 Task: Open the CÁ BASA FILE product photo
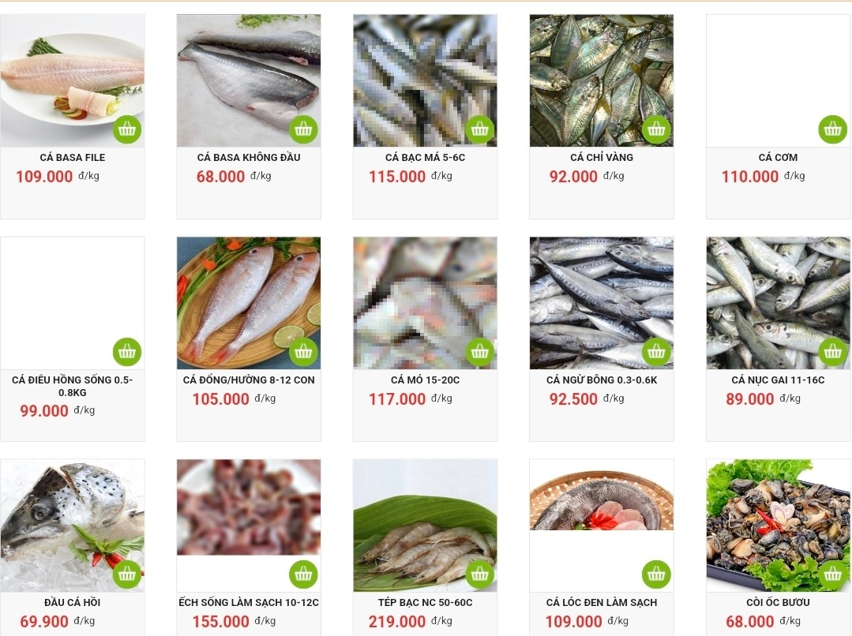point(73,80)
